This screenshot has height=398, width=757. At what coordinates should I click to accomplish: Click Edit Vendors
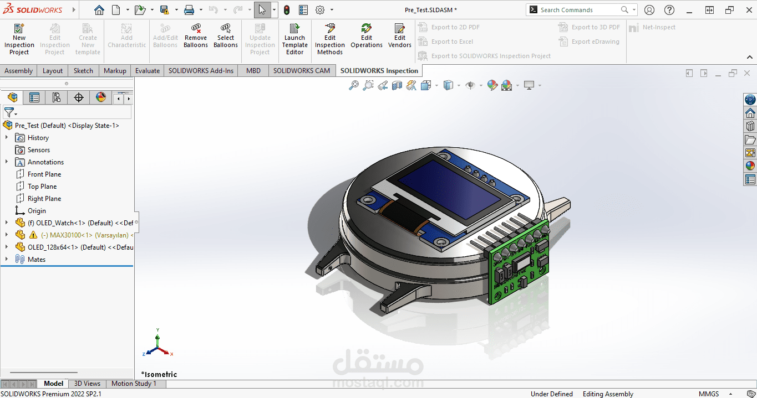tap(400, 36)
